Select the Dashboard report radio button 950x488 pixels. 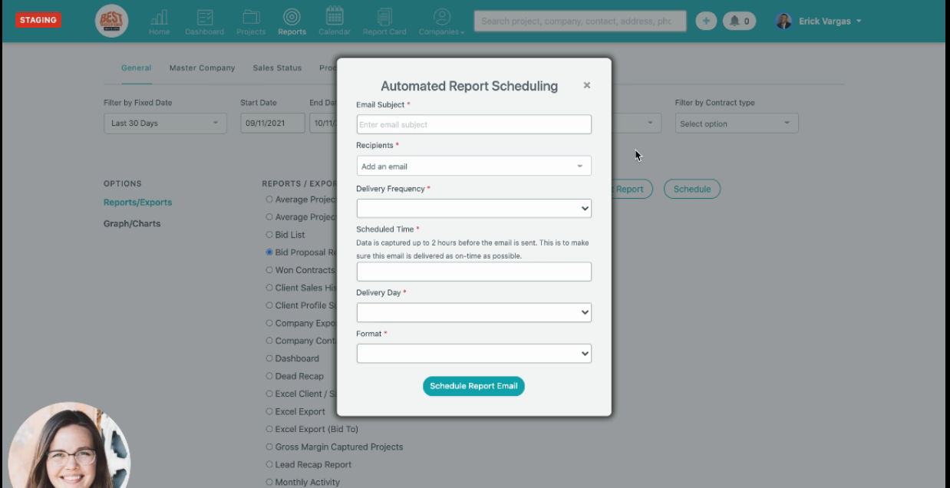(x=269, y=358)
